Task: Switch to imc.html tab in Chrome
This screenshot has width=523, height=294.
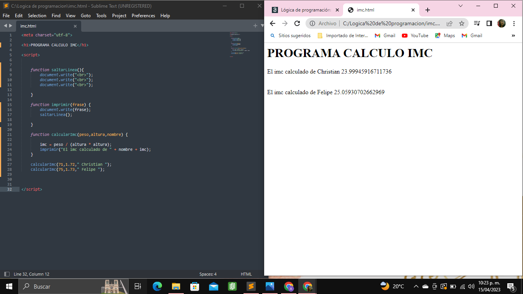Action: point(381,10)
